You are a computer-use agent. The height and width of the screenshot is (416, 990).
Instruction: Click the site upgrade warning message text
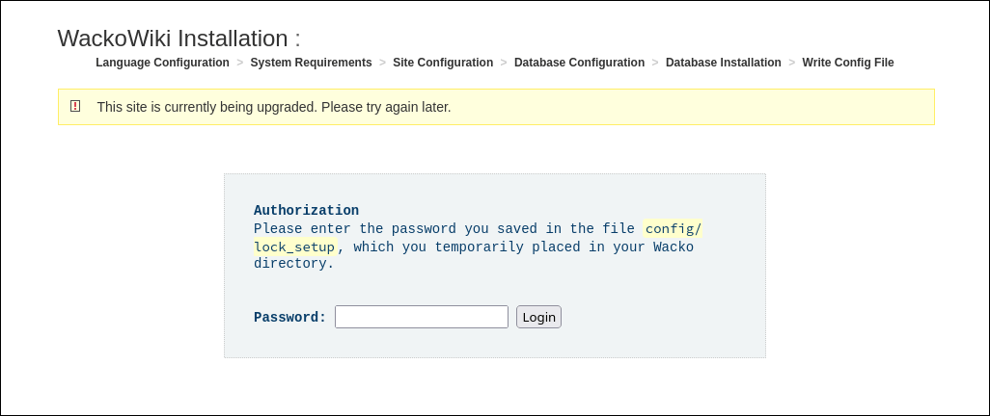[274, 107]
